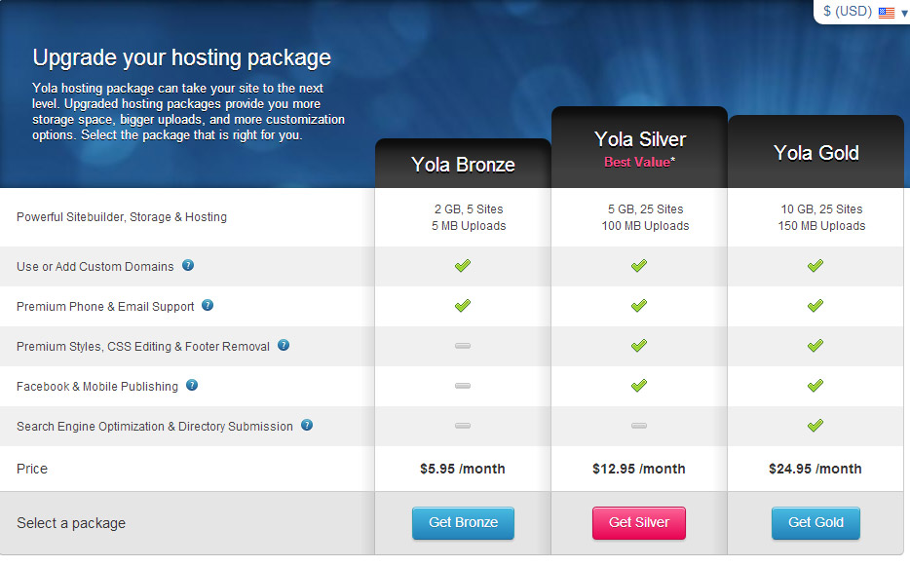Screen dimensions: 910x567
Task: Click the Get Gold button
Action: coord(815,523)
